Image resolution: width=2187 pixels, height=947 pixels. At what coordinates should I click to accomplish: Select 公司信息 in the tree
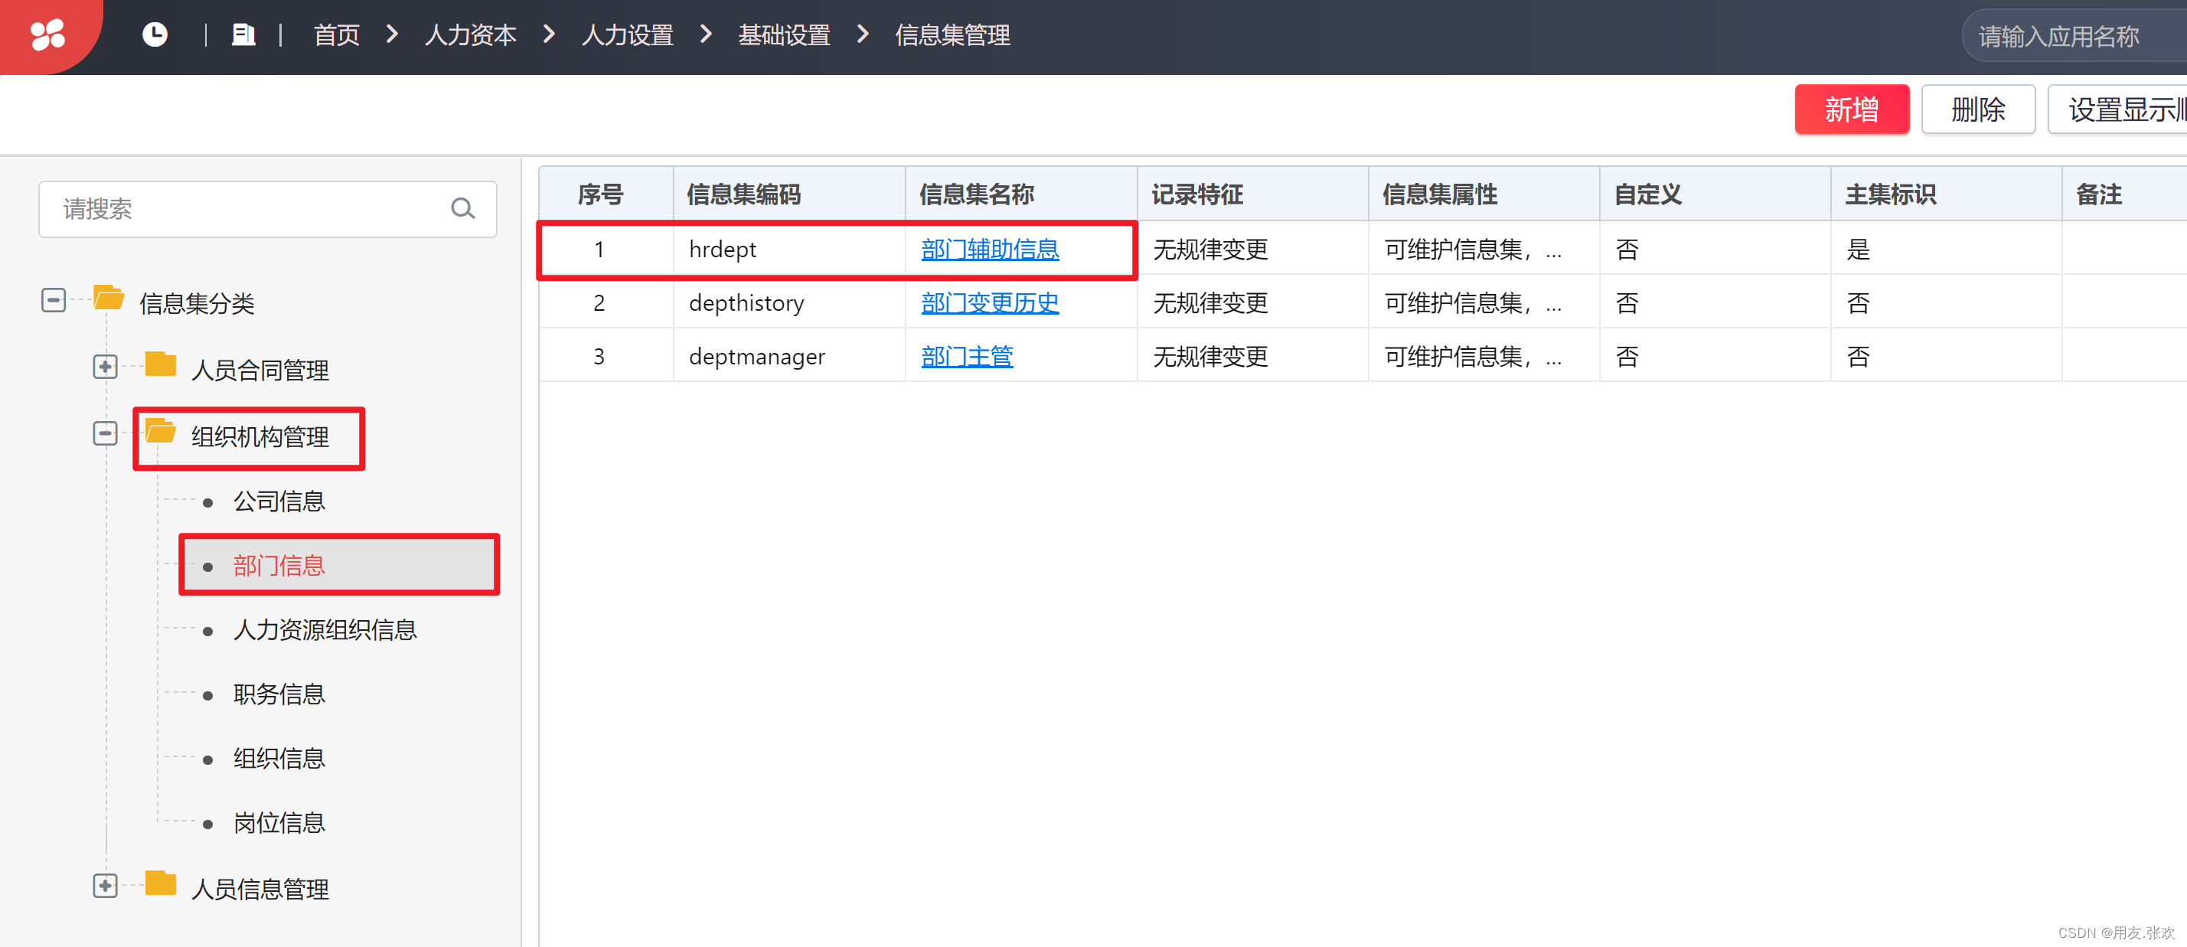click(x=279, y=501)
